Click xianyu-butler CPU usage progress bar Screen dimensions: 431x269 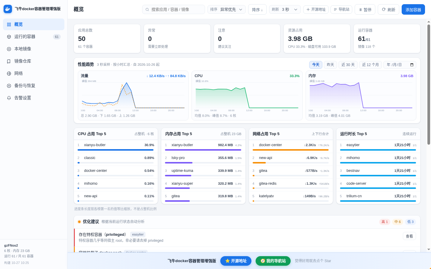[116, 150]
